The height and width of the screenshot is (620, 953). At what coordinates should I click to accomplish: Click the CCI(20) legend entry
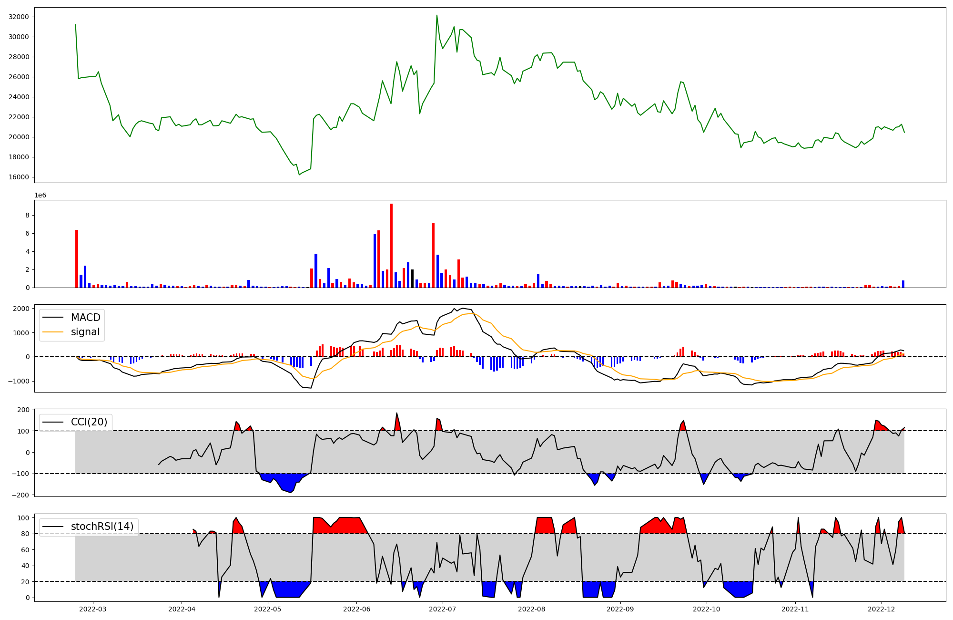pos(89,422)
